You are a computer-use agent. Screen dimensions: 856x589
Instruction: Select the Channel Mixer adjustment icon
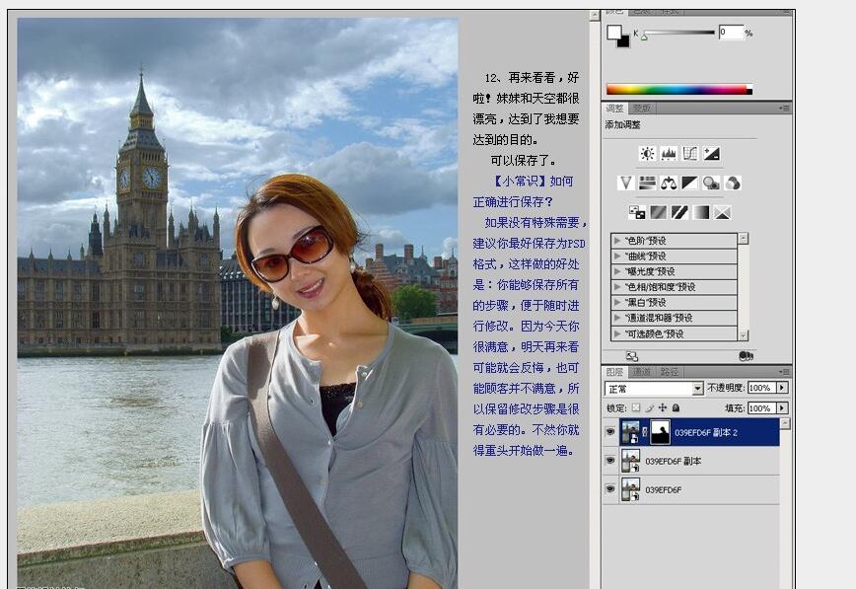734,182
